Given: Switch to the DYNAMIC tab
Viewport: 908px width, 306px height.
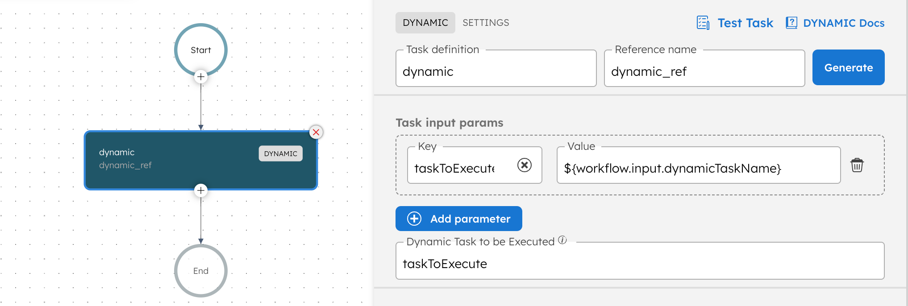Looking at the screenshot, I should point(425,23).
